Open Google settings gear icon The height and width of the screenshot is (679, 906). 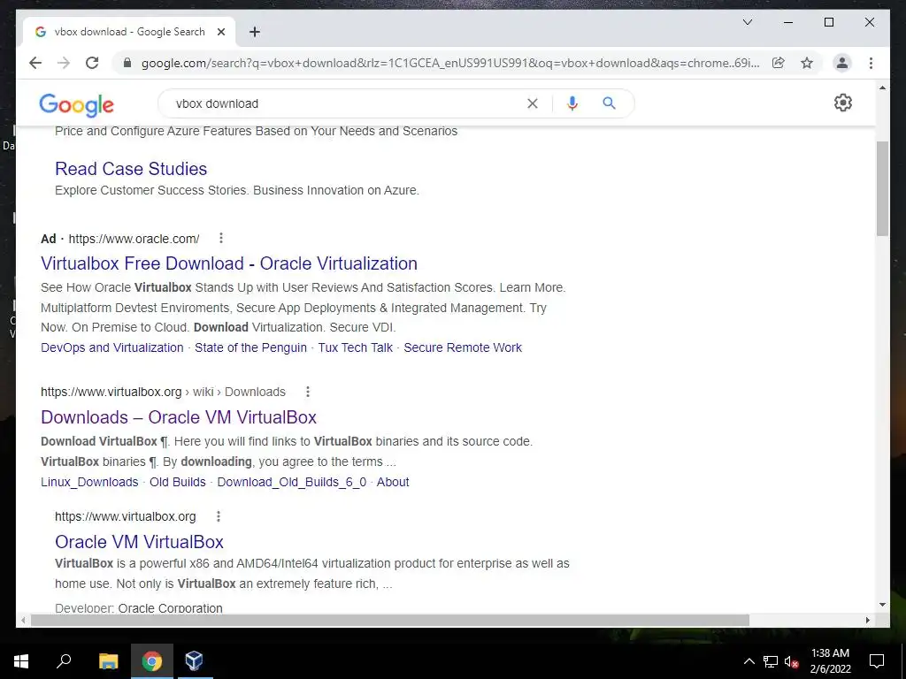[842, 103]
